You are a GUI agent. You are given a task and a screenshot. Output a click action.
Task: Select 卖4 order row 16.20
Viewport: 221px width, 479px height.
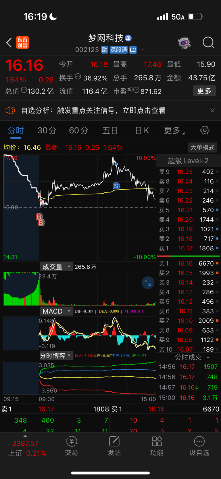[x=189, y=220]
